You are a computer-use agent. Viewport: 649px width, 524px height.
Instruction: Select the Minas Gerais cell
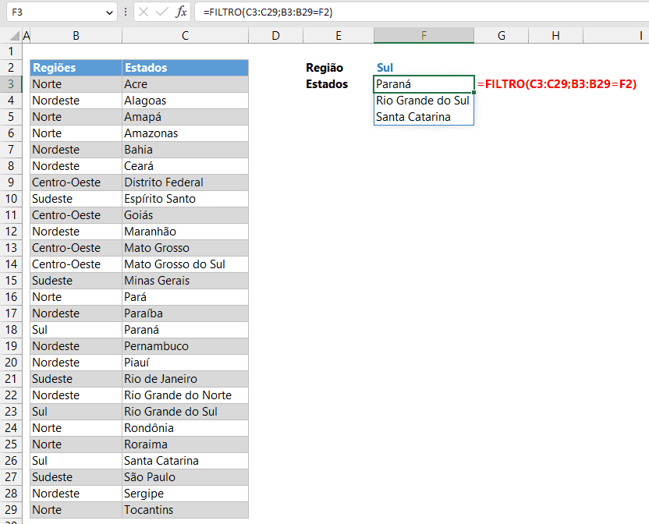[185, 281]
